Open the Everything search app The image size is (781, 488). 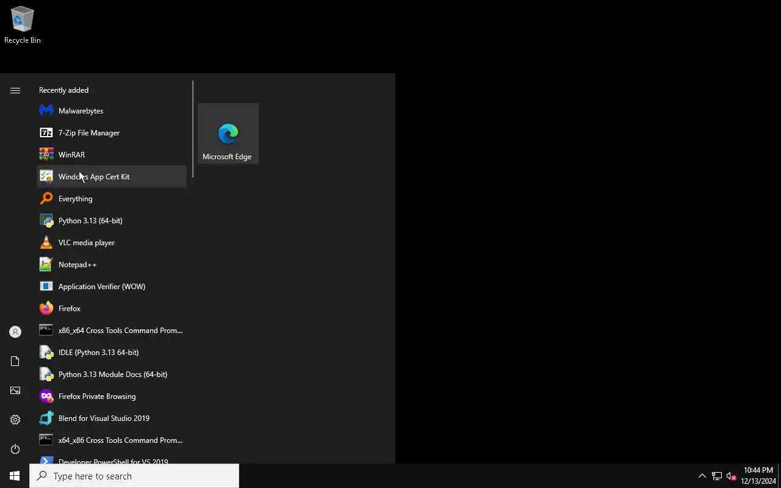point(112,199)
